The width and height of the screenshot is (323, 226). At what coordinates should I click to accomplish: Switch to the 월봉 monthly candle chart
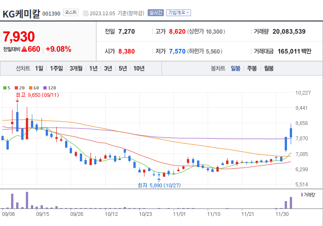coord(269,68)
